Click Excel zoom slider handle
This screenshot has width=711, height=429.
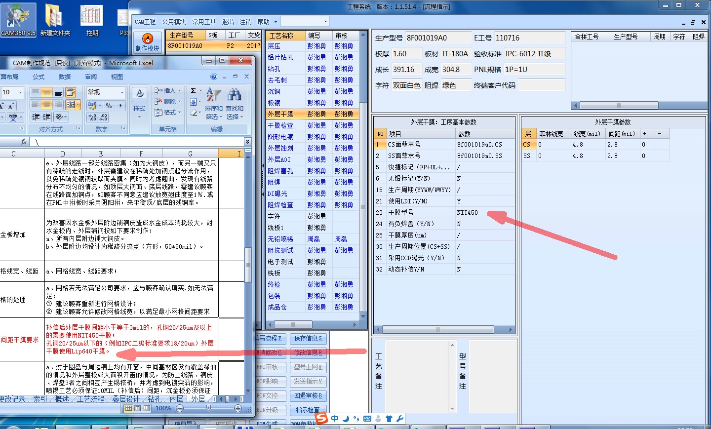click(209, 408)
